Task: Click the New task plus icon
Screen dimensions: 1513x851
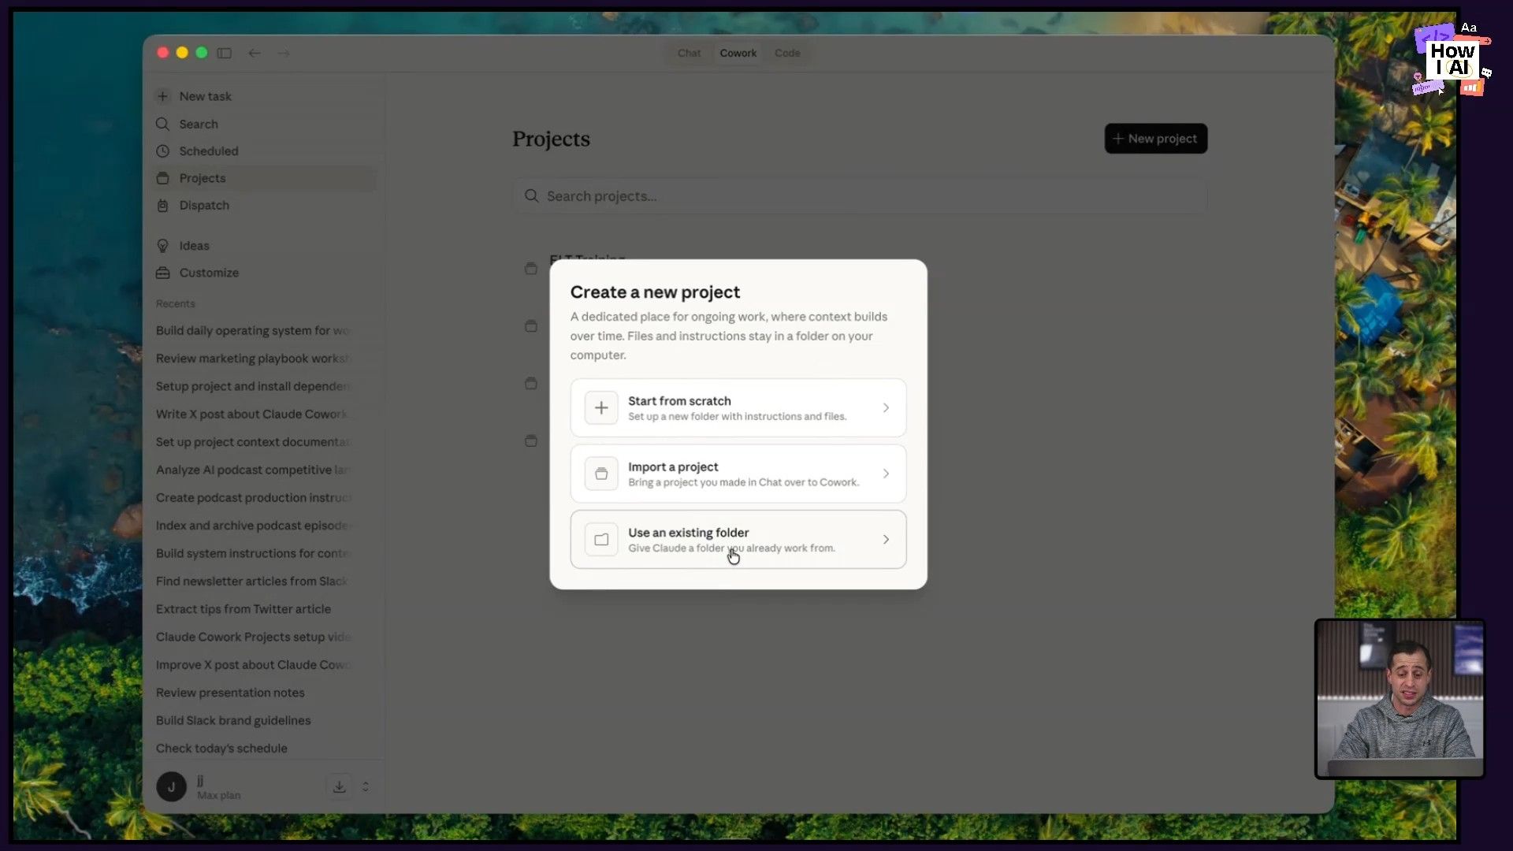Action: [163, 96]
